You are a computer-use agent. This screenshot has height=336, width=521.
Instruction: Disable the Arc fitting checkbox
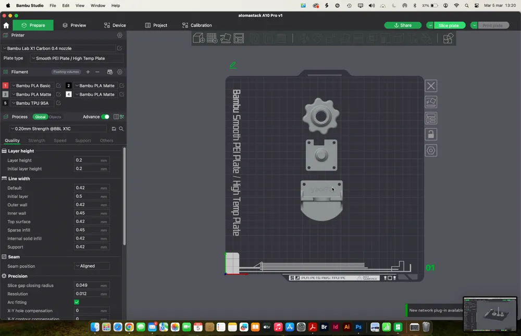point(76,302)
